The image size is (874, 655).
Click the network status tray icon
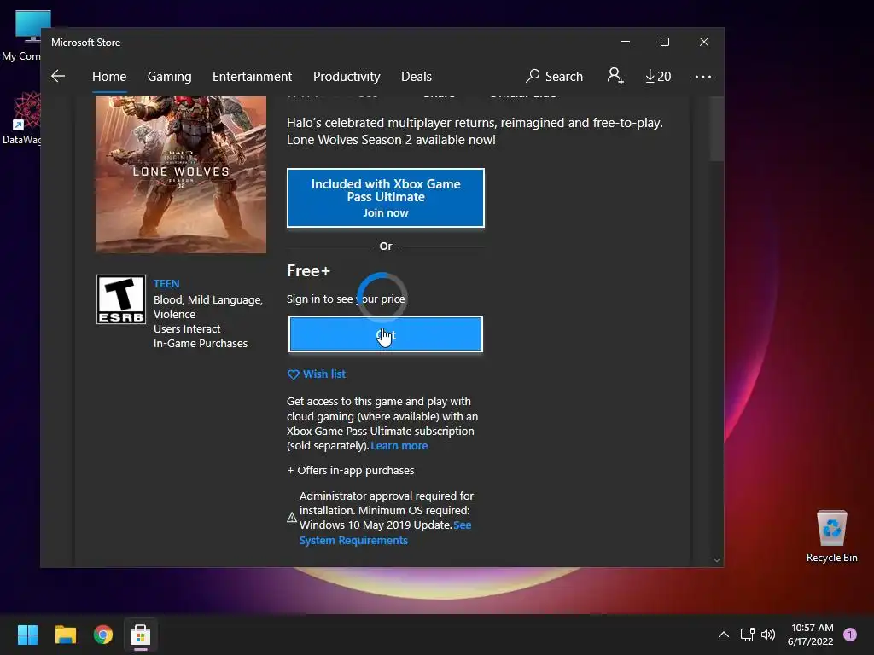tap(747, 635)
